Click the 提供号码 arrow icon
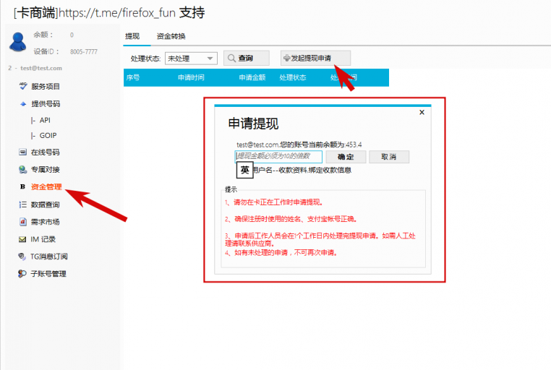 click(23, 104)
